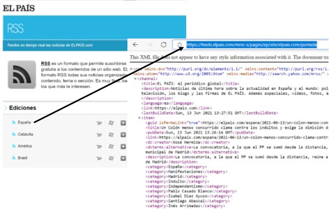Click the RSS icon beside España
The height and width of the screenshot is (209, 329).
click(14, 122)
